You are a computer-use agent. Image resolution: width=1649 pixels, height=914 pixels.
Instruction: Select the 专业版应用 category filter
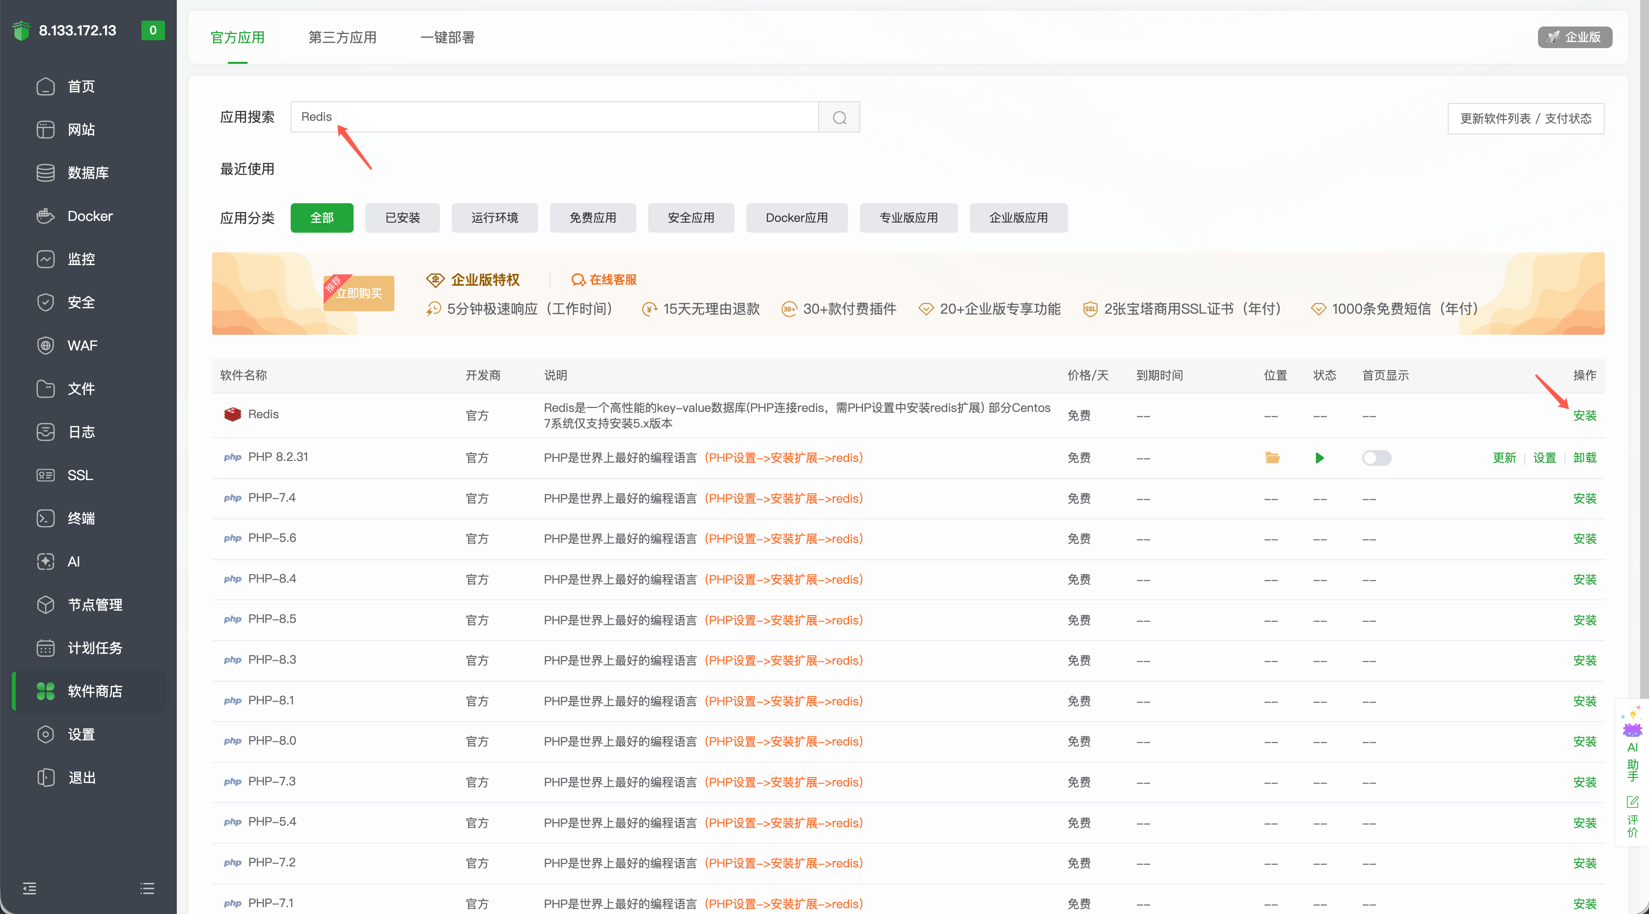908,217
